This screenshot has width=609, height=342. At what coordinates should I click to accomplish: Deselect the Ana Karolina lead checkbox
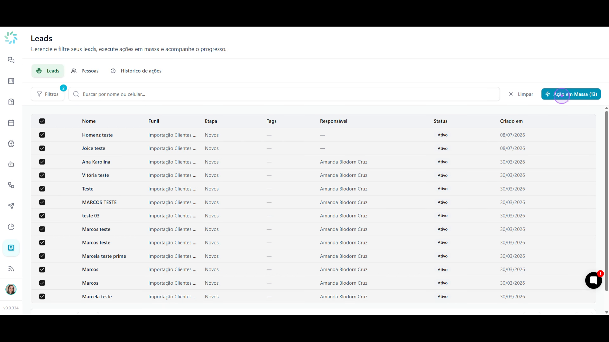tap(42, 162)
